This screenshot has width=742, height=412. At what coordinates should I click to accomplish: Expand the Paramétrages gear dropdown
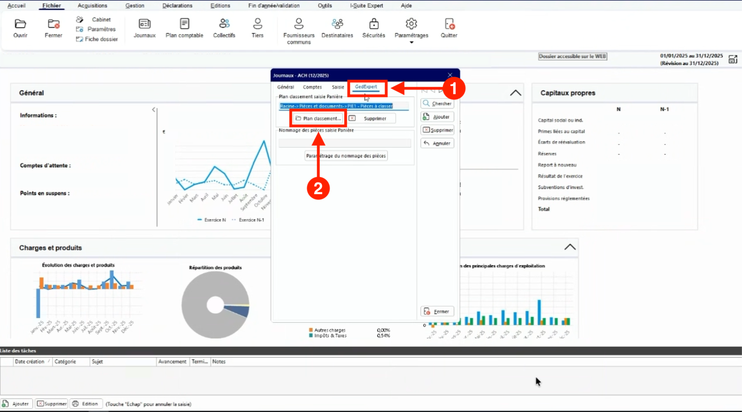pos(411,31)
